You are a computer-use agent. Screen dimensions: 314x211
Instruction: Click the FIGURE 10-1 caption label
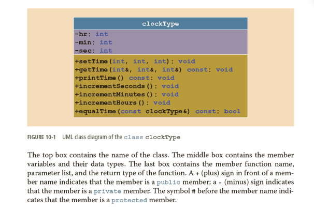pos(41,137)
